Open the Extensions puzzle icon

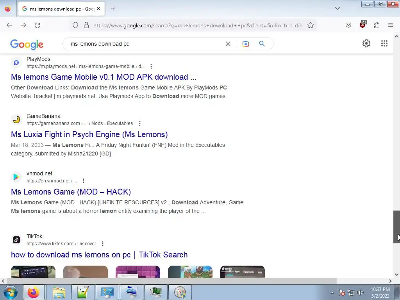click(377, 25)
